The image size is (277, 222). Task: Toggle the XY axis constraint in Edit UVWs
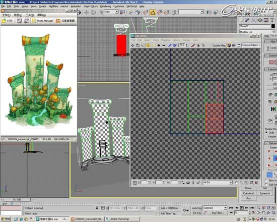pos(175,45)
